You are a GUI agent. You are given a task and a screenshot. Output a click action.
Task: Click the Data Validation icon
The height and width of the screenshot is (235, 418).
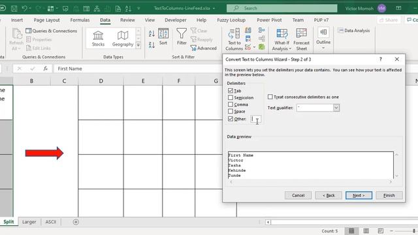(248, 48)
